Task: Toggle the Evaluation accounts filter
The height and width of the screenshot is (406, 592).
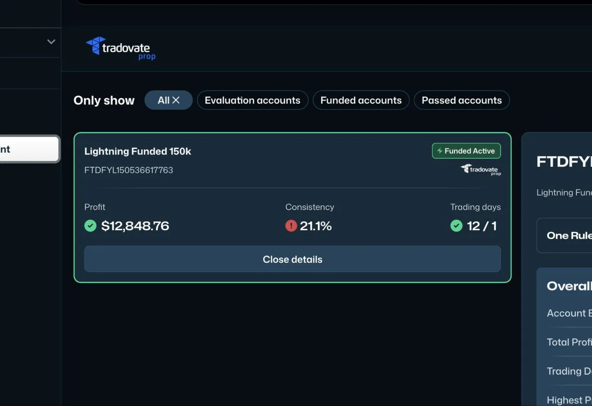Action: [253, 100]
